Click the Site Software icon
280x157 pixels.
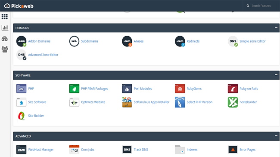click(21, 102)
